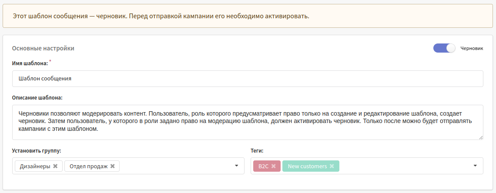The image size is (496, 193).
Task: Click inside the Имя шаблона field
Action: 248,79
